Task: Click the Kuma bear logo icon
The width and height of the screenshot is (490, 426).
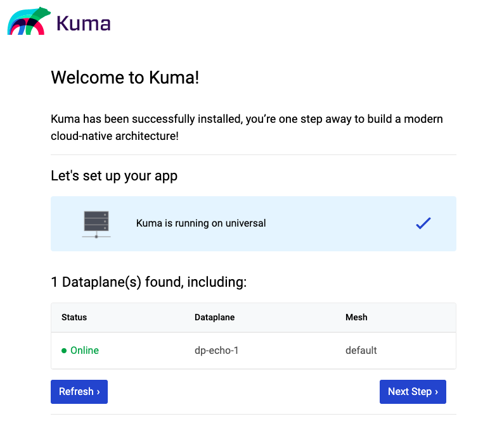Action: tap(29, 21)
